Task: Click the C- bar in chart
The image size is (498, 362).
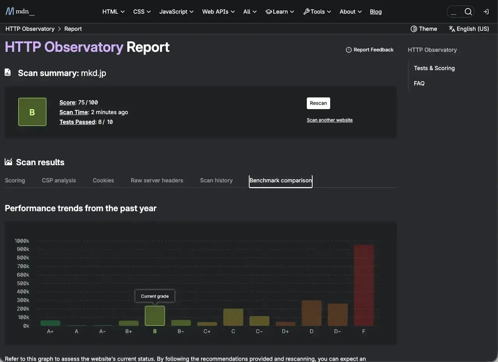Action: 259,321
